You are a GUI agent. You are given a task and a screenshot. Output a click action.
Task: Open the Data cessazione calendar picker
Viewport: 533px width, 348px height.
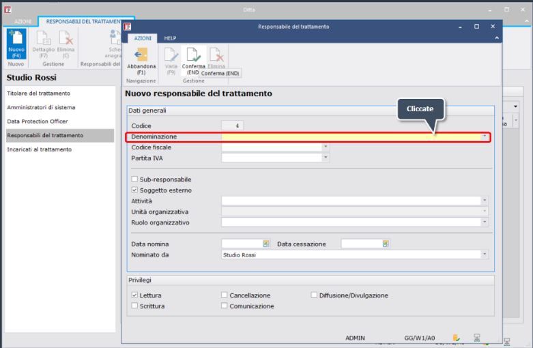(386, 244)
